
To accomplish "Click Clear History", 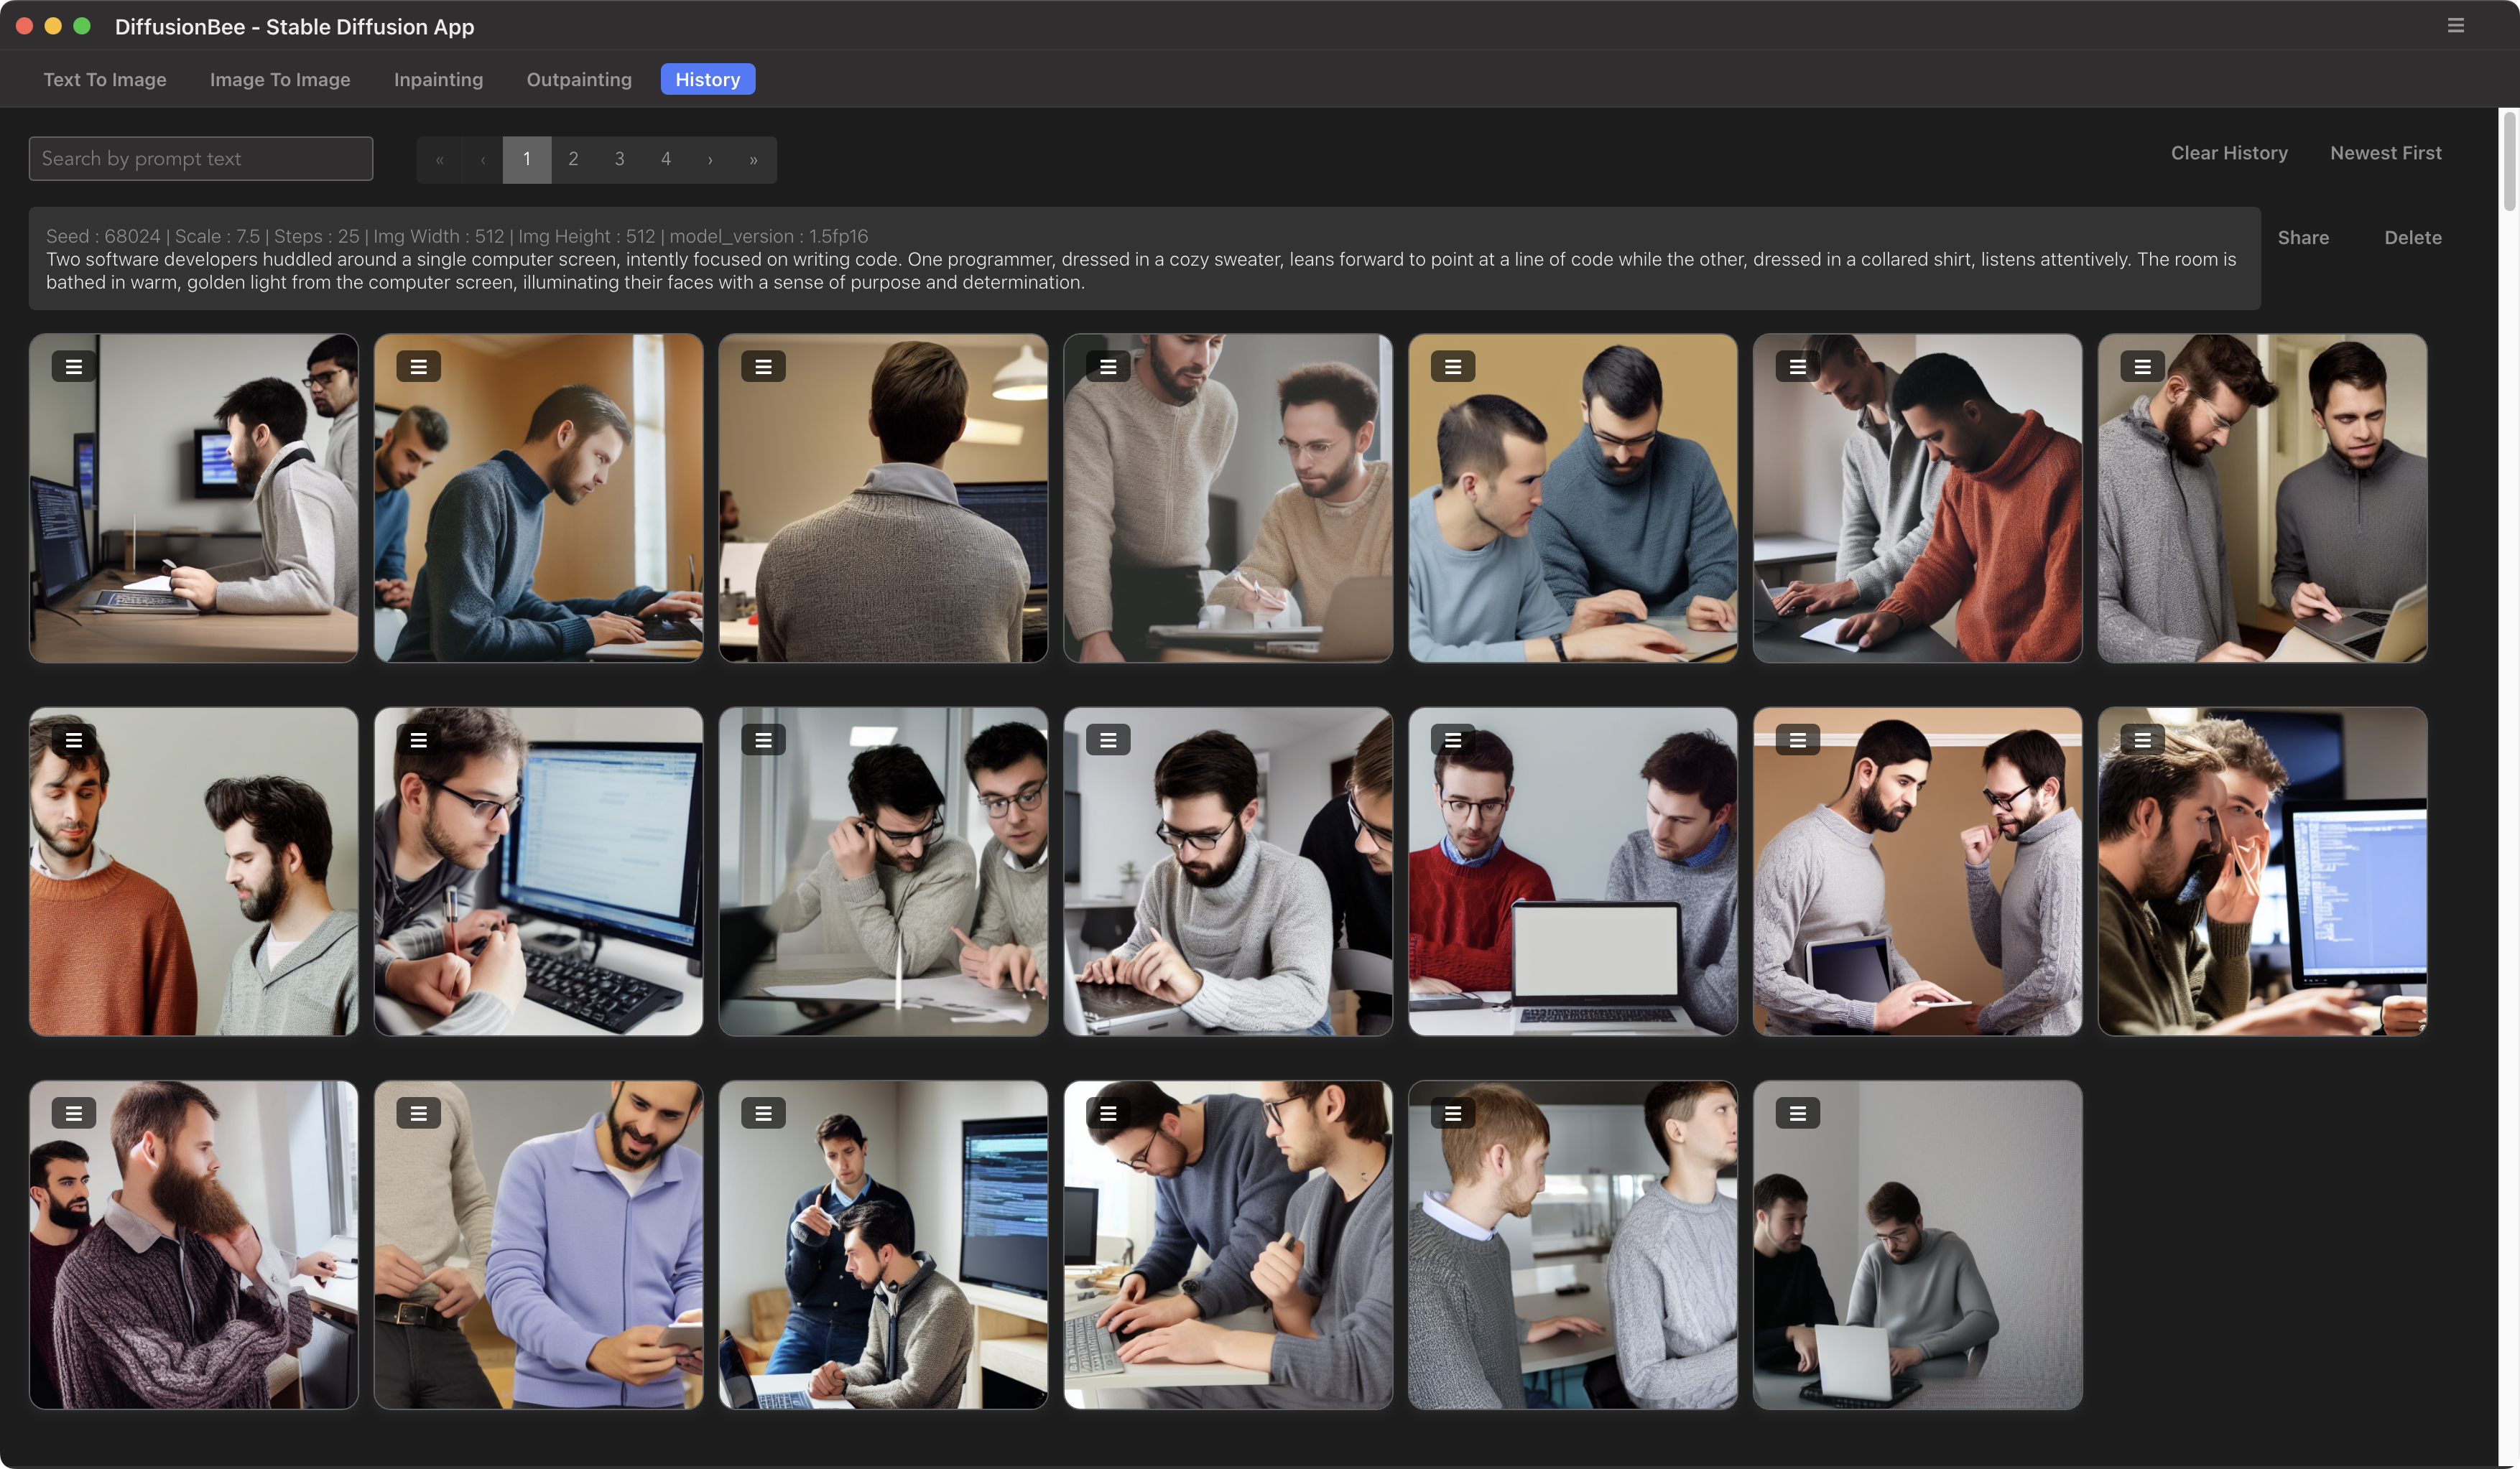I will point(2228,153).
